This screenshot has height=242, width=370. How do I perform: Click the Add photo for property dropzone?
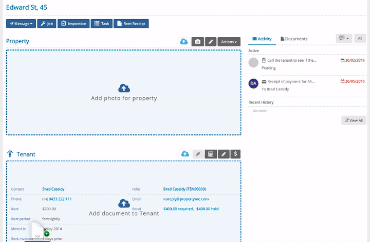pos(124,92)
